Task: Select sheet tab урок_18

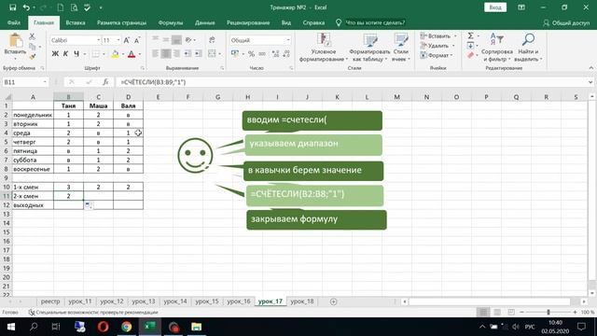Action: (302, 301)
